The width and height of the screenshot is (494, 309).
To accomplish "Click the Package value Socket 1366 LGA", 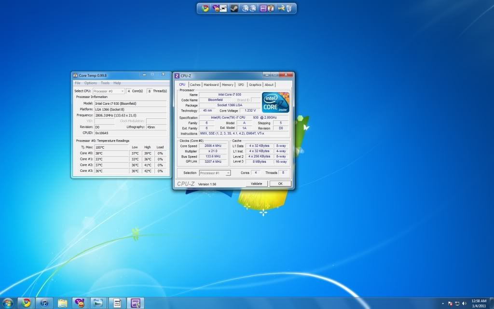I will pyautogui.click(x=230, y=105).
